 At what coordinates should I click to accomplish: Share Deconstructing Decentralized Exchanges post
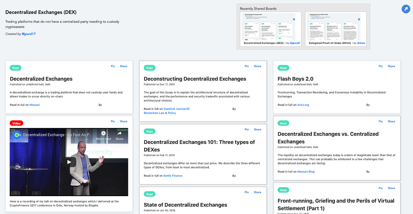pos(258,66)
